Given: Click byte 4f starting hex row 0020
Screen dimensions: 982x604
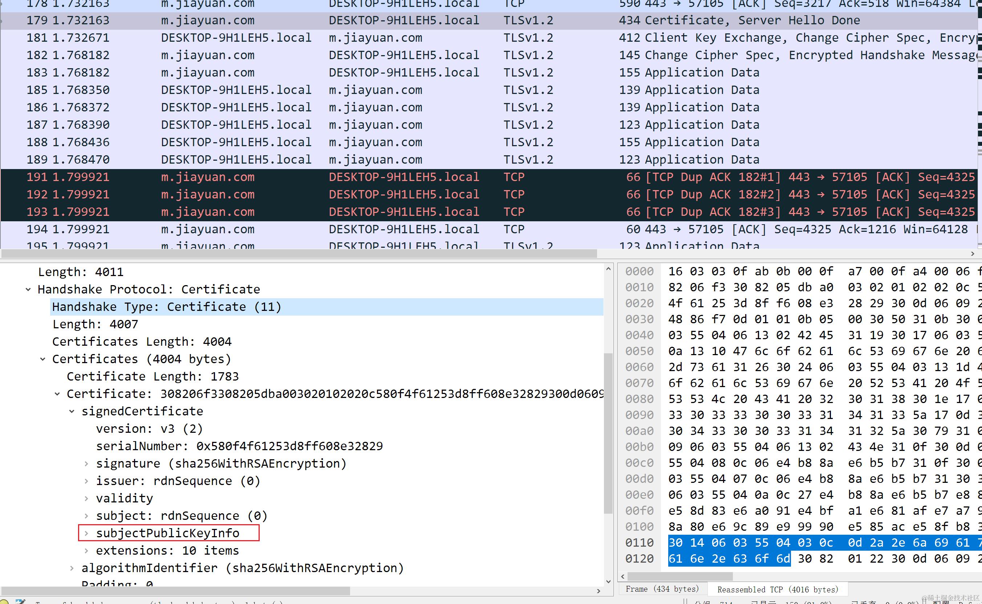Looking at the screenshot, I should pyautogui.click(x=675, y=303).
